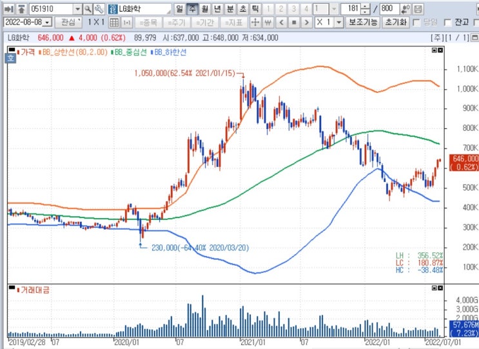This screenshot has width=479, height=349.
Task: Maximize the 거래대금 volume pane
Action: click(435, 288)
